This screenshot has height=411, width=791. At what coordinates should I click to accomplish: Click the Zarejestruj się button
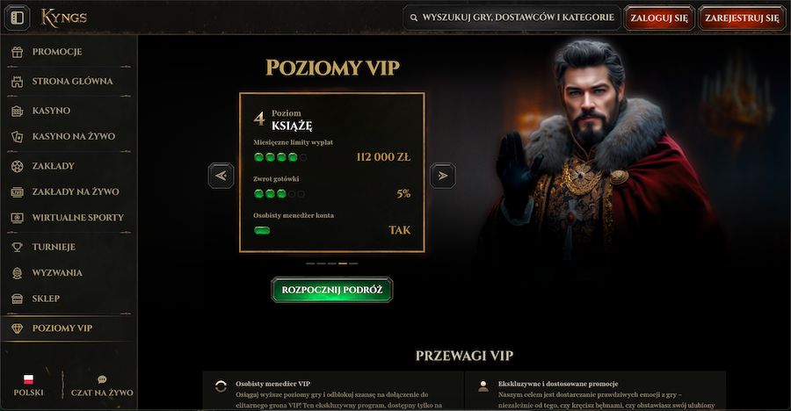click(x=742, y=18)
